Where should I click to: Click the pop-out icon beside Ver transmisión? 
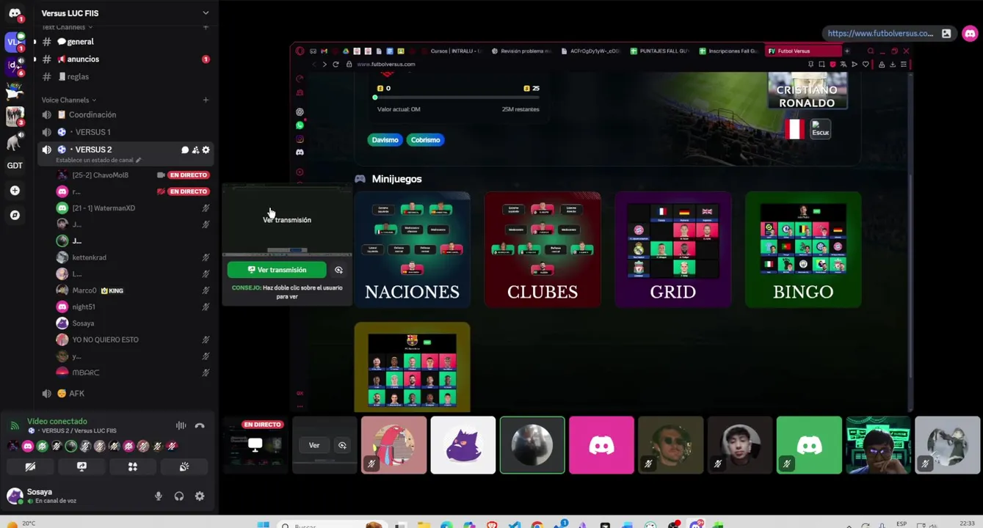[338, 270]
